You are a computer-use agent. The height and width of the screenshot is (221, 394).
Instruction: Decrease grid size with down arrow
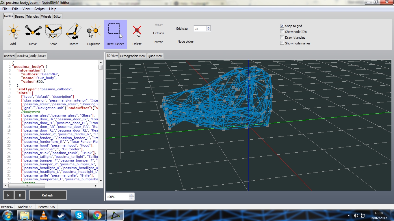209,30
